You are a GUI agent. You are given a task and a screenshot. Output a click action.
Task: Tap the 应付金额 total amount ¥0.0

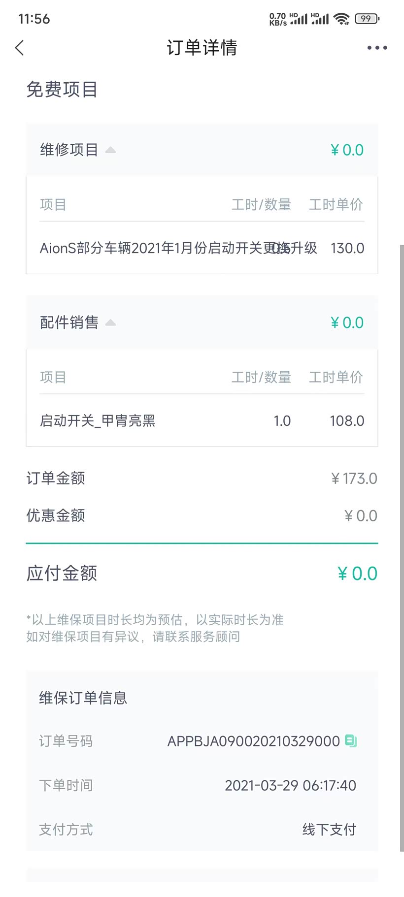point(357,574)
